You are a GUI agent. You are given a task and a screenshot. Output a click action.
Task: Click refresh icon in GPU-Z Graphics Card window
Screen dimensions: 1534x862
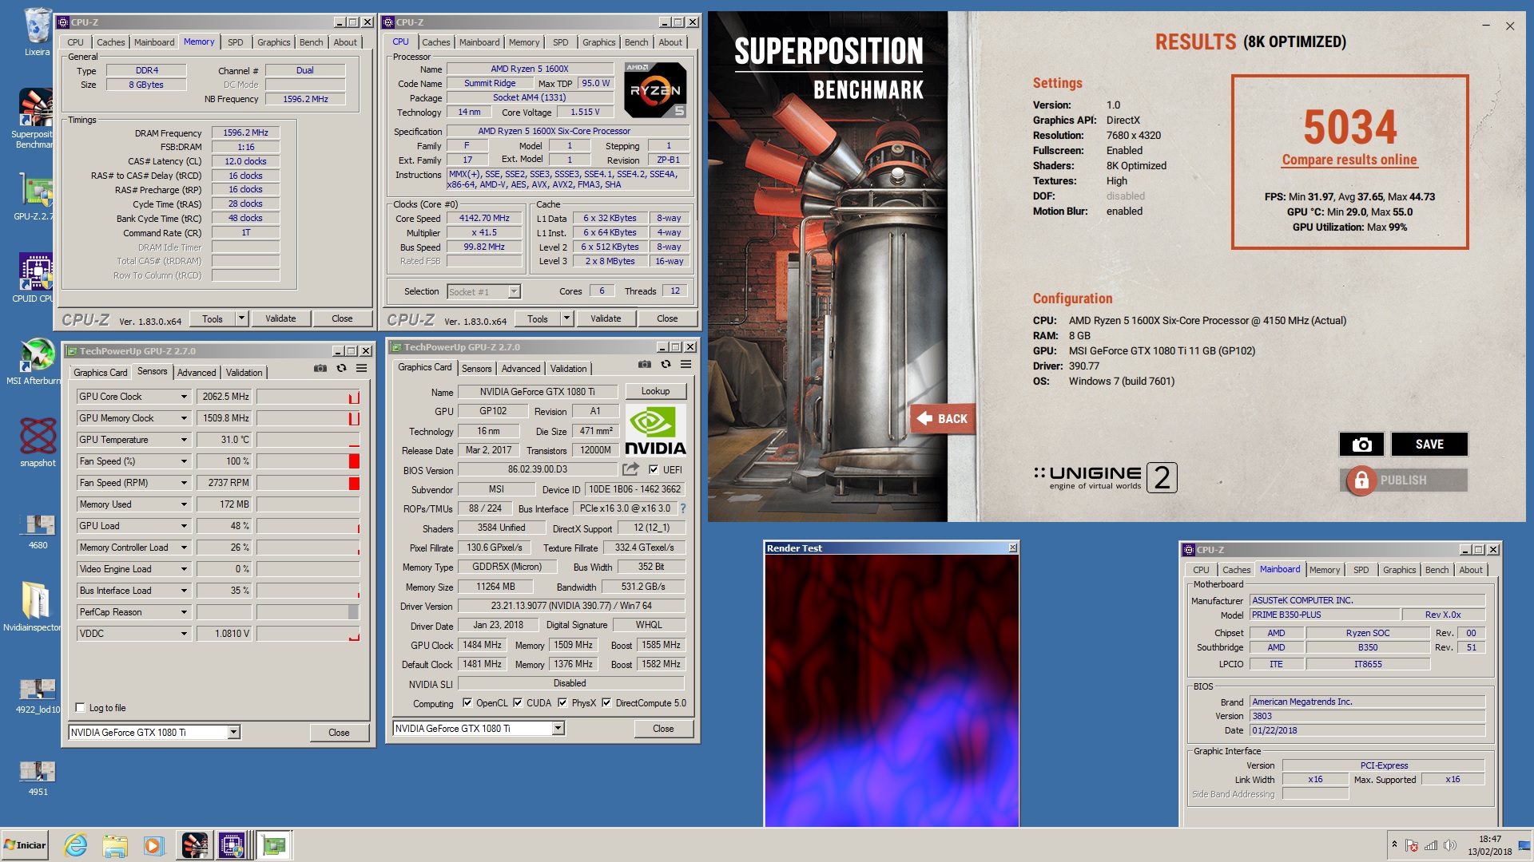click(666, 364)
